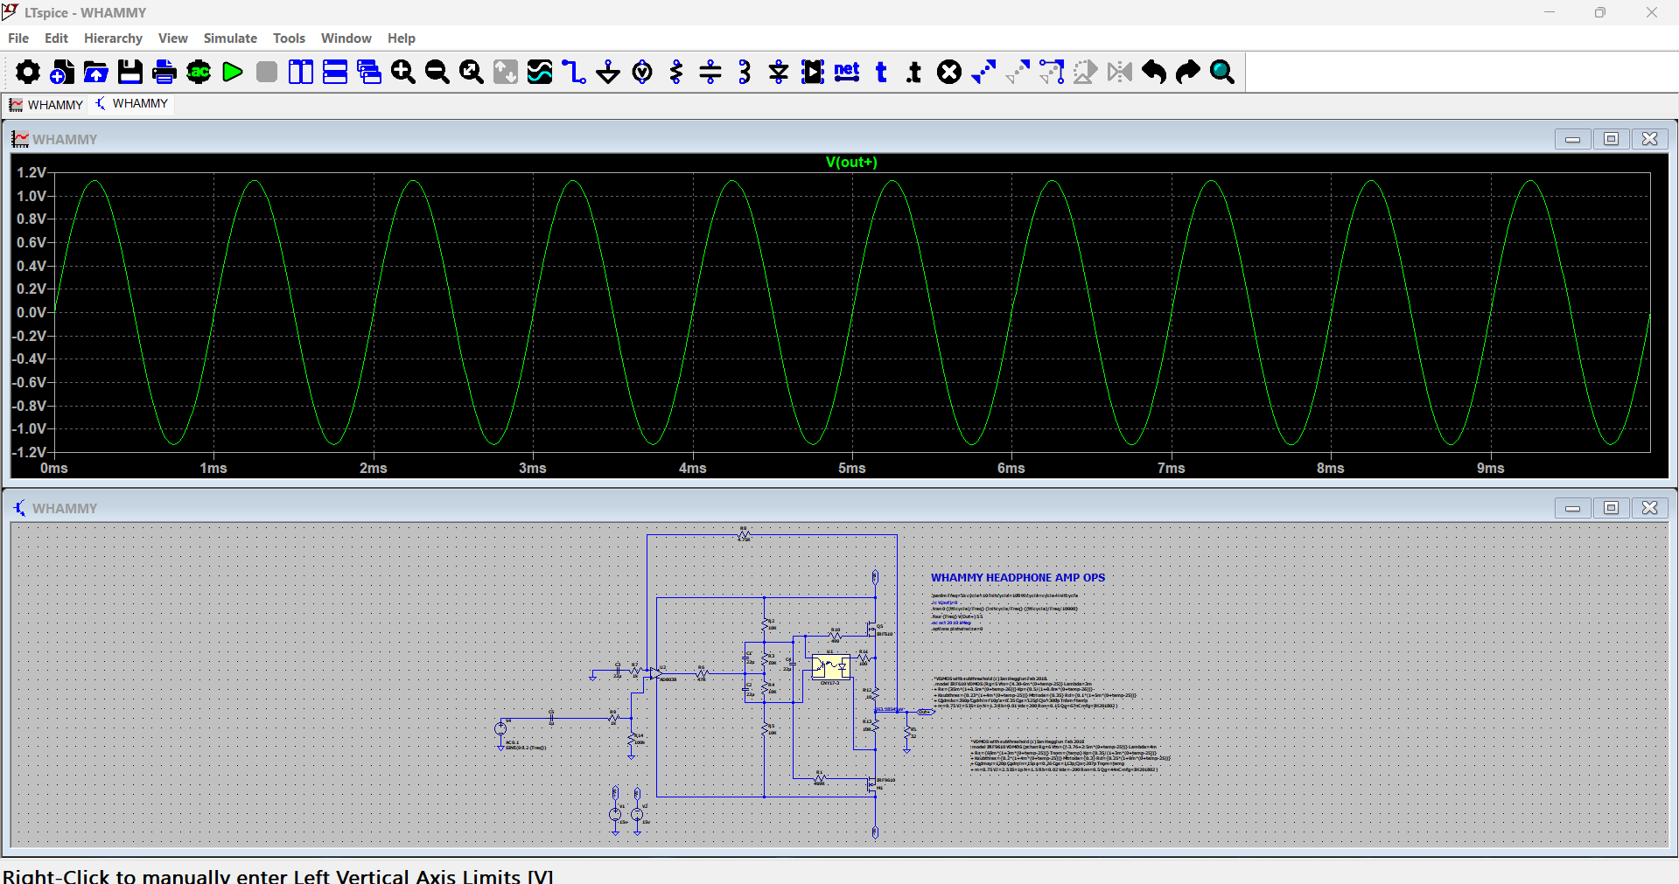Select the Diode tool

pyautogui.click(x=779, y=72)
